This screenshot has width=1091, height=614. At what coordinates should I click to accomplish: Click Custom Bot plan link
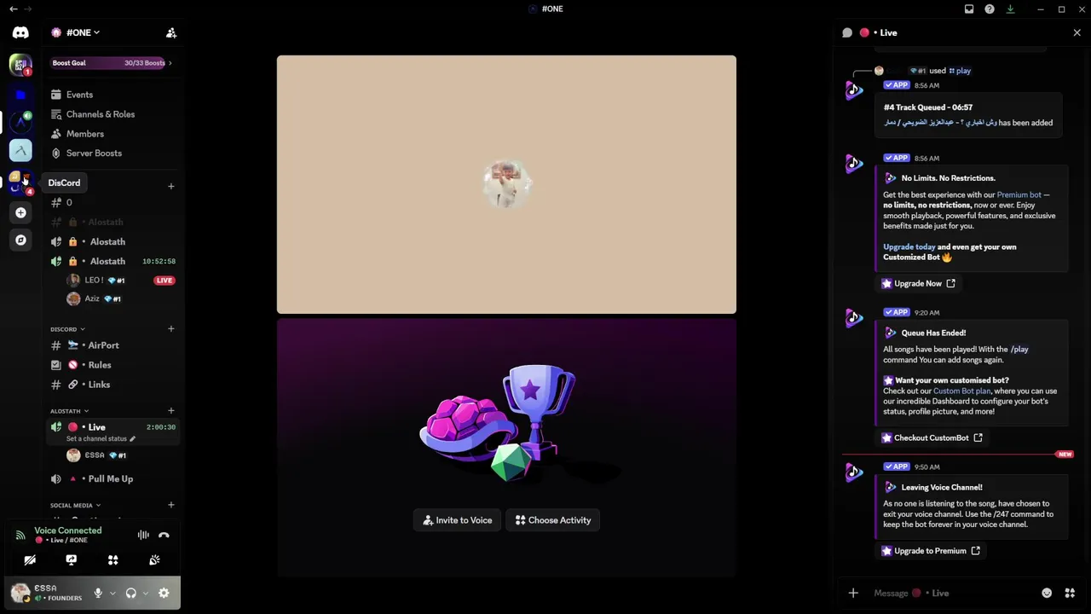(x=961, y=391)
